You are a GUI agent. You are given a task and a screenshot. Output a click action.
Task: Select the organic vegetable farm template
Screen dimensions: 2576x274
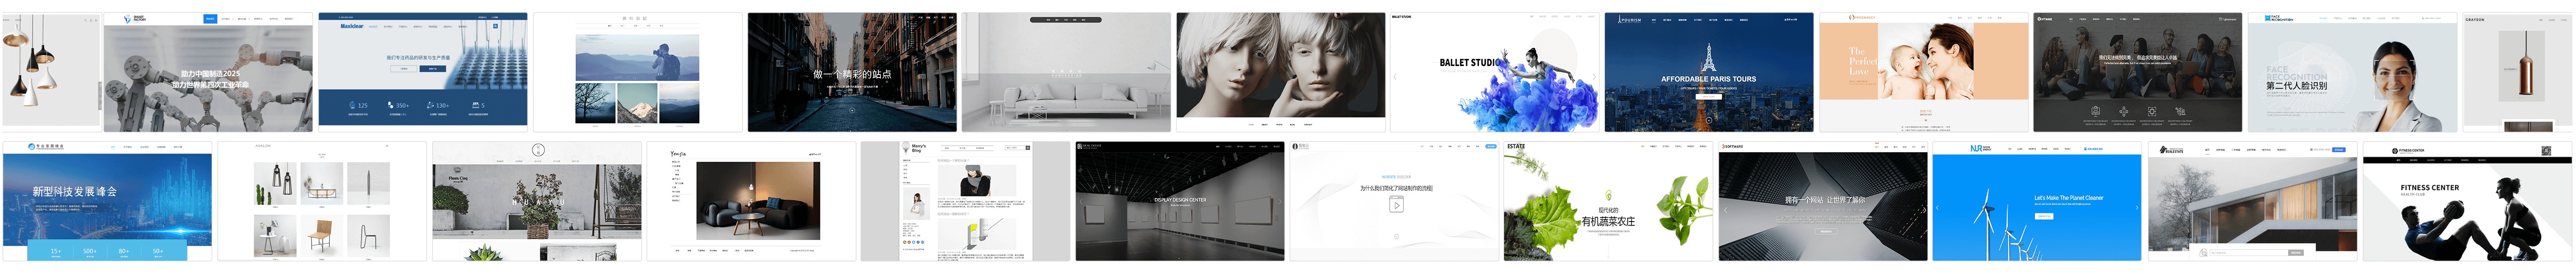tap(1608, 201)
